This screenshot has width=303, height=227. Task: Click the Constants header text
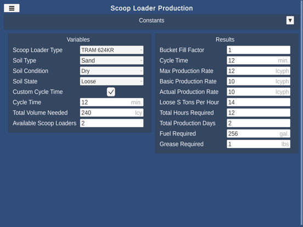151,20
